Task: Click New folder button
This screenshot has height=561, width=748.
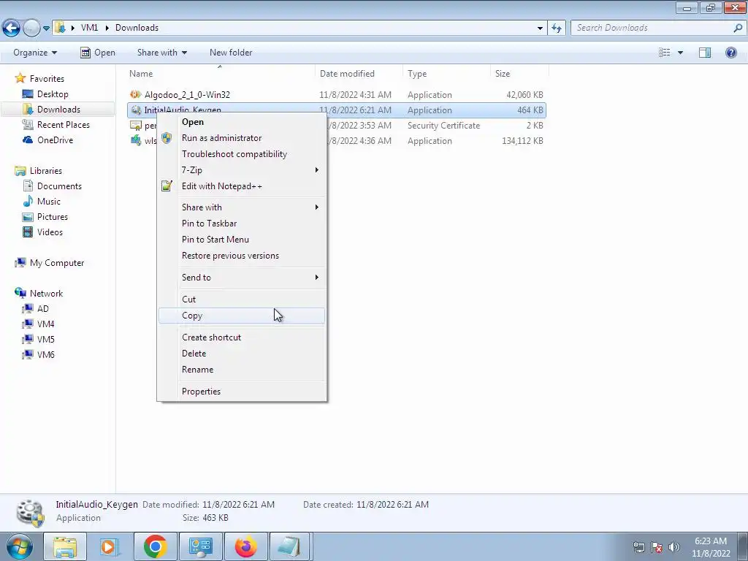Action: tap(231, 53)
